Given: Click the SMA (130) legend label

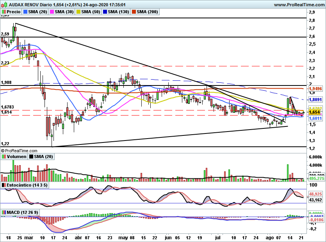Looking at the screenshot, I should [x=116, y=12].
